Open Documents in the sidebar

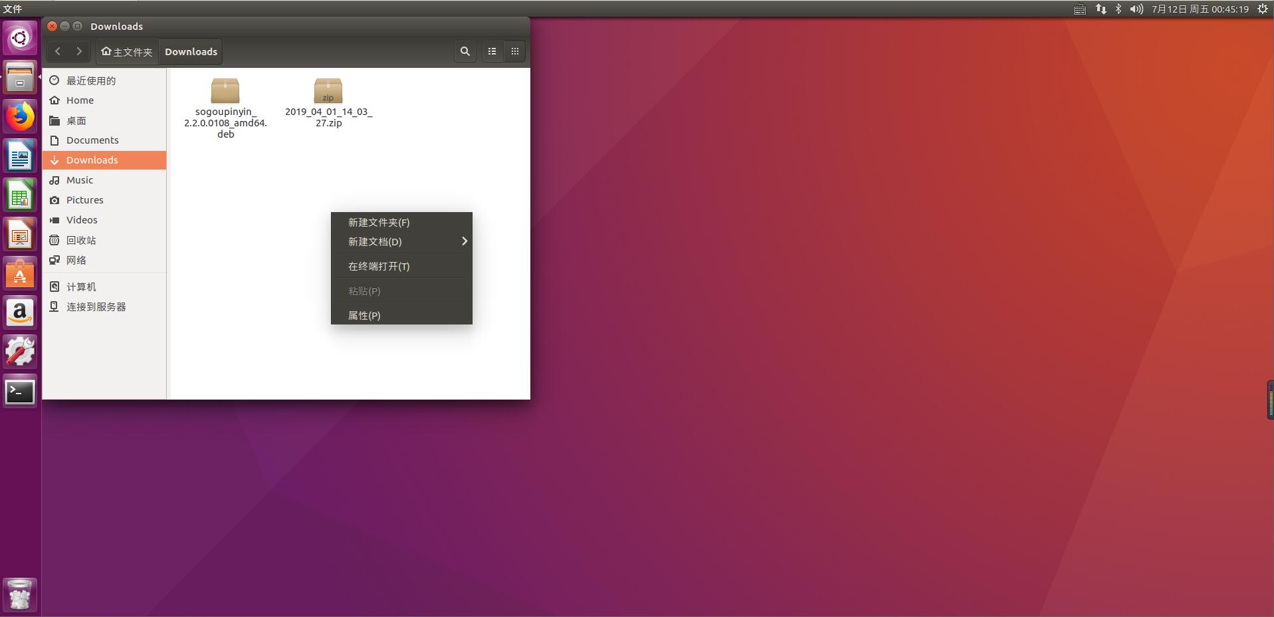tap(104, 140)
